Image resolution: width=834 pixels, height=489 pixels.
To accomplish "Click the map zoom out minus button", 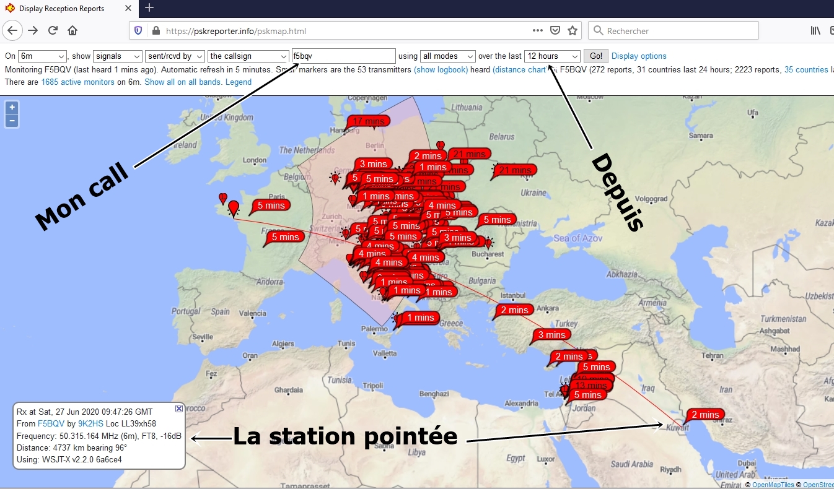I will pos(12,121).
